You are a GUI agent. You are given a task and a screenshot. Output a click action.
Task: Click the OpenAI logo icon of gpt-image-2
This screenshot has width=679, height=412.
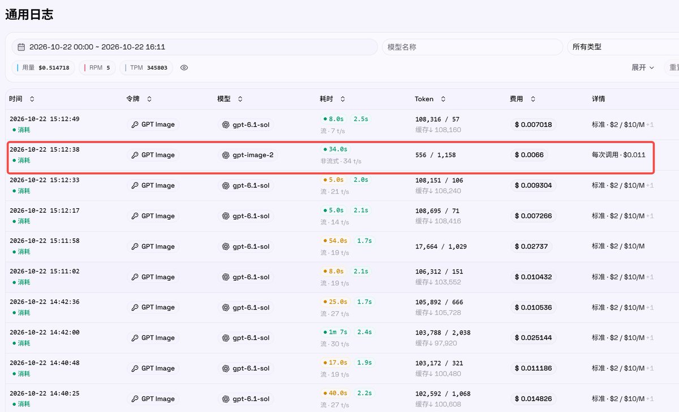[x=226, y=155]
